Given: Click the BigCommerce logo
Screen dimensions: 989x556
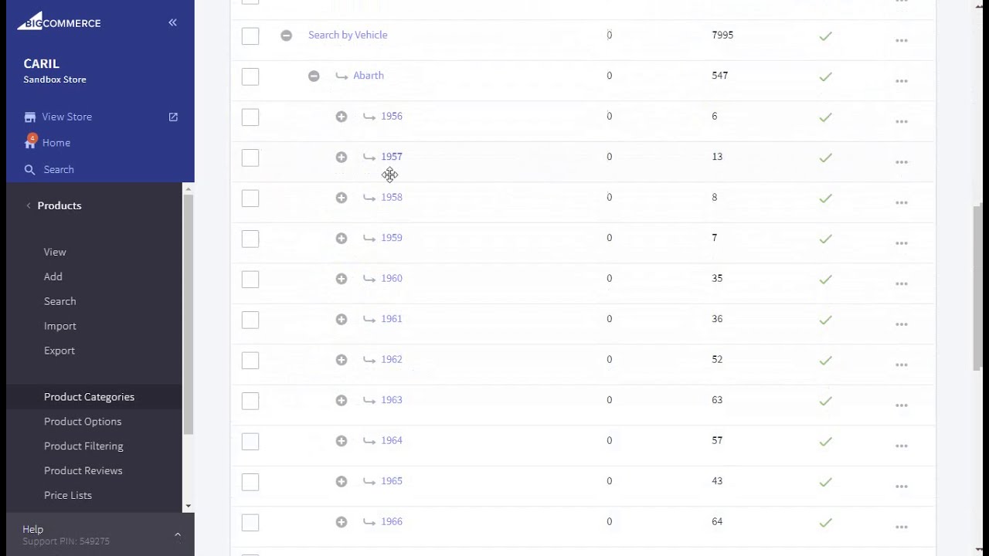Looking at the screenshot, I should click(59, 22).
